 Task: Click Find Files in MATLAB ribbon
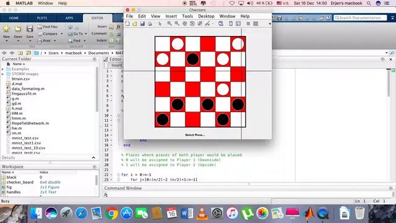point(48,27)
